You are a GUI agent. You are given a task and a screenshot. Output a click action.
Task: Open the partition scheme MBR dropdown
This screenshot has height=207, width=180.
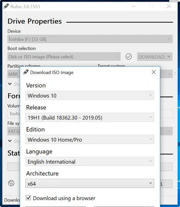pyautogui.click(x=14, y=74)
